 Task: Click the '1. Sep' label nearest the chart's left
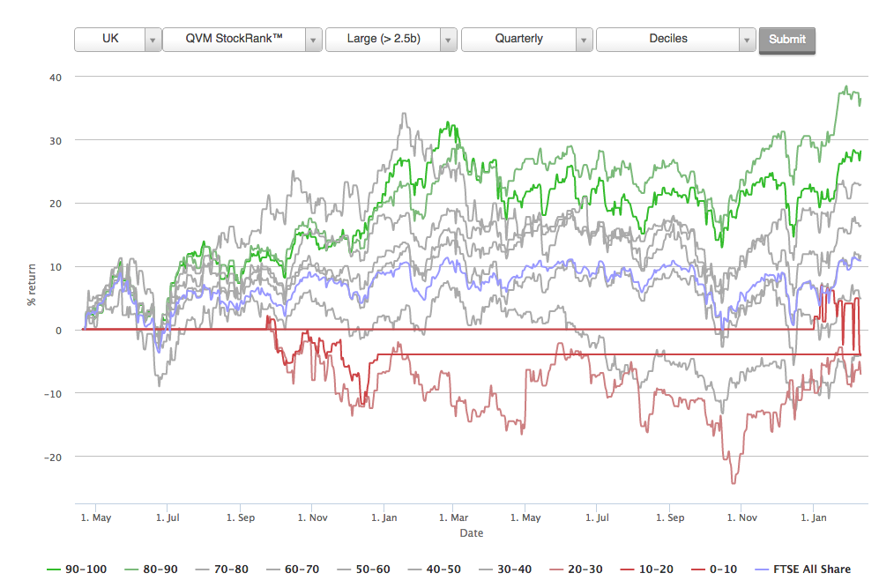(x=241, y=517)
